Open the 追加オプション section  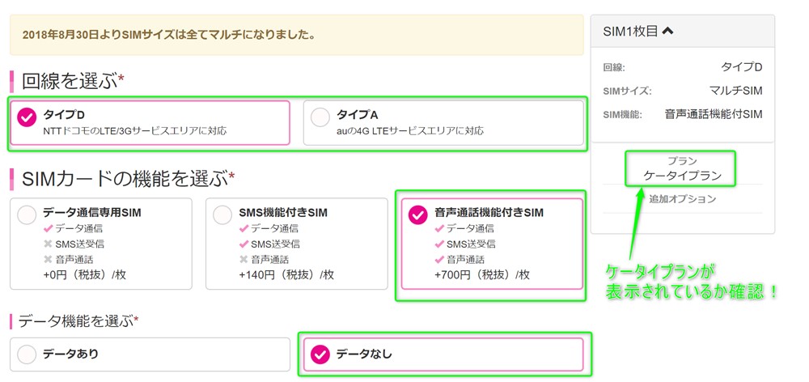tap(682, 198)
